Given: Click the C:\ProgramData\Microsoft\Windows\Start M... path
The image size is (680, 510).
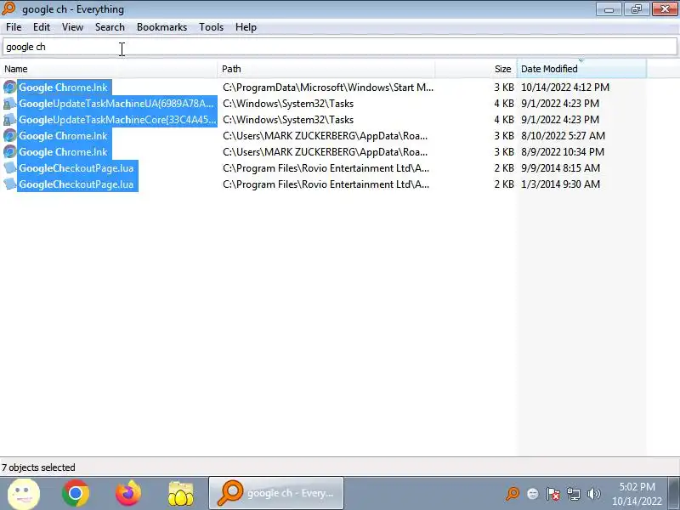Looking at the screenshot, I should (x=328, y=88).
